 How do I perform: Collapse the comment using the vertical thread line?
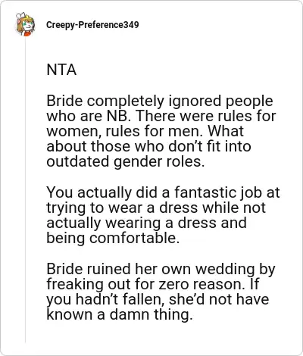pos(25,190)
